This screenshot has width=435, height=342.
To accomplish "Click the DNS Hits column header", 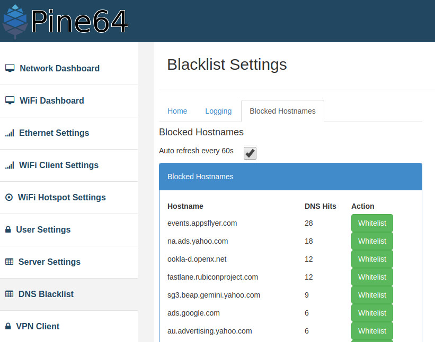I will tap(321, 206).
